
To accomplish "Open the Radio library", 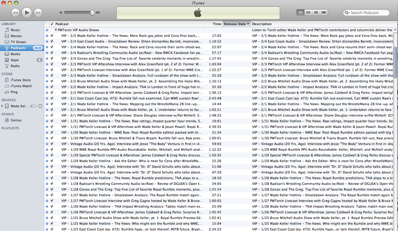I will click(x=15, y=66).
